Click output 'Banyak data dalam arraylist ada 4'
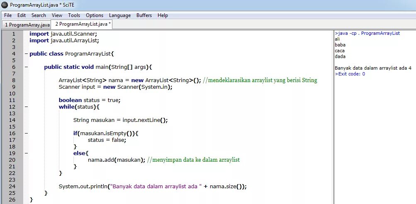This screenshot has width=416, height=204. point(373,68)
